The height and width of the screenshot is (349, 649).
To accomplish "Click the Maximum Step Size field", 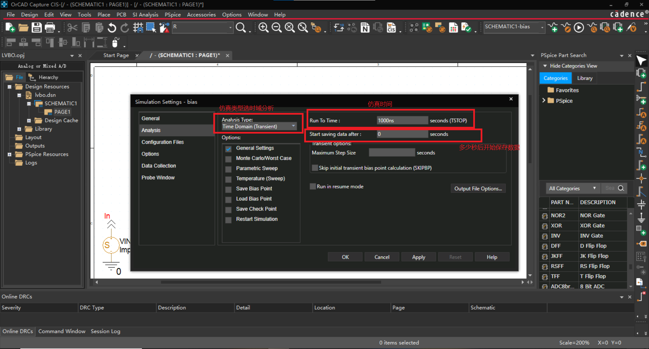I will pyautogui.click(x=392, y=153).
